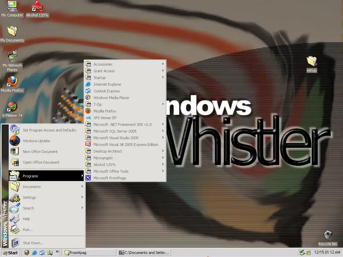Open Desktop Architect menu entry
Screen dimensions: 343x257
(125, 151)
